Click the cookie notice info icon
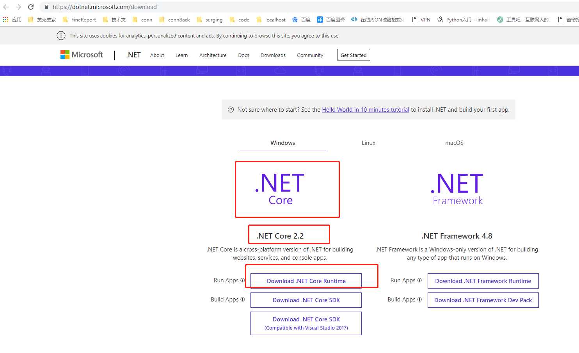The width and height of the screenshot is (579, 353). (x=61, y=36)
